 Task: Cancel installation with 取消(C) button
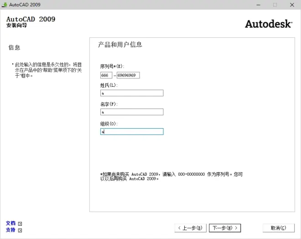pos(278,228)
